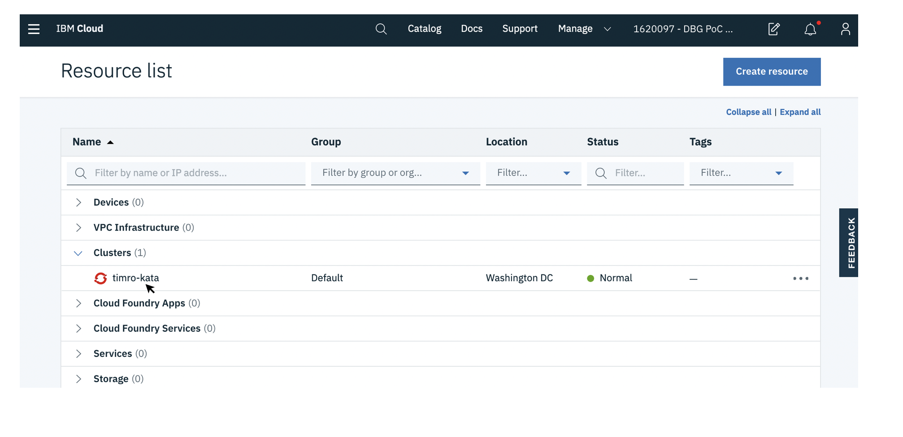Open the hamburger navigation menu
The width and height of the screenshot is (903, 437).
[34, 29]
